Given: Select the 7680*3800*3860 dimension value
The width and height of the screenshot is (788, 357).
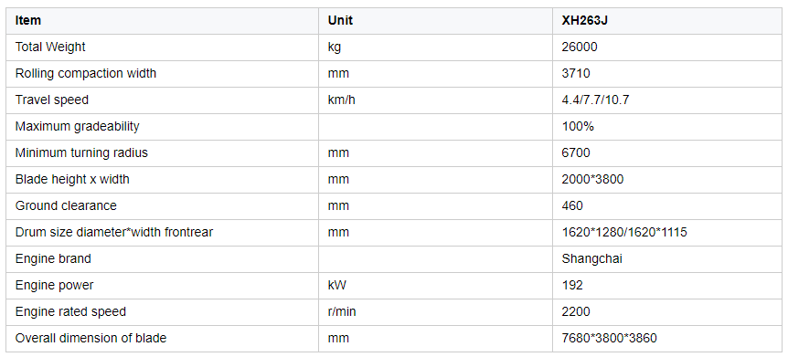Looking at the screenshot, I should 609,339.
